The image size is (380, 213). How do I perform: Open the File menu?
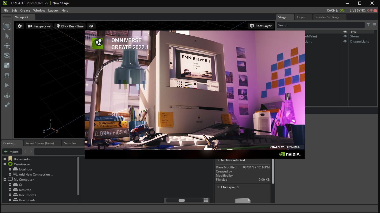(x=6, y=10)
